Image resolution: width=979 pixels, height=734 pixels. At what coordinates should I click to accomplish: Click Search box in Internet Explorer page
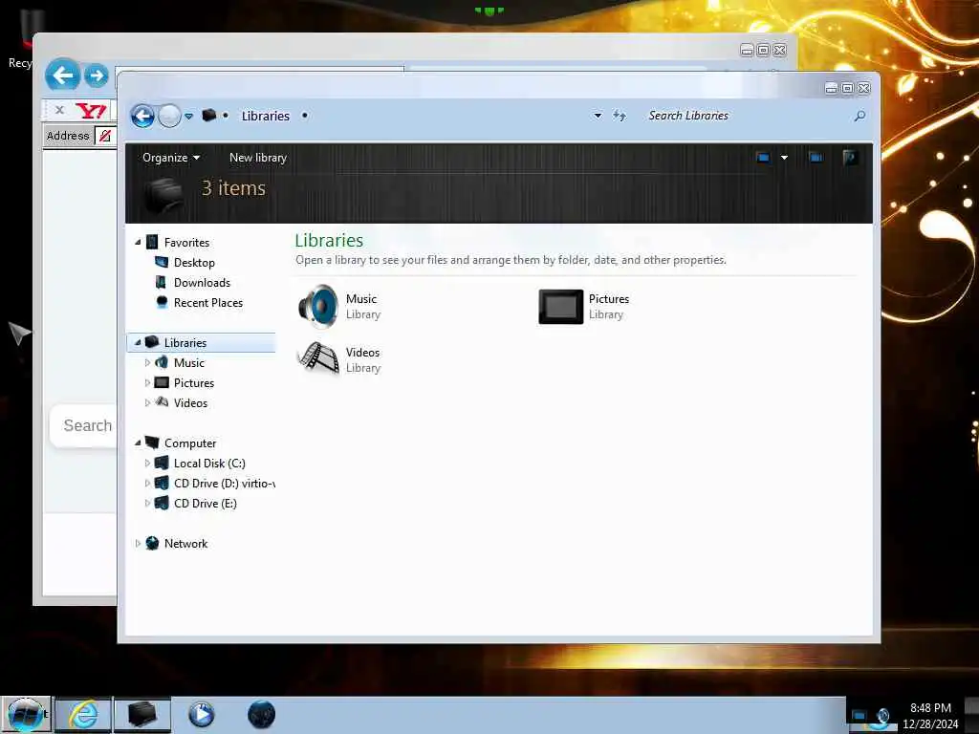84,425
